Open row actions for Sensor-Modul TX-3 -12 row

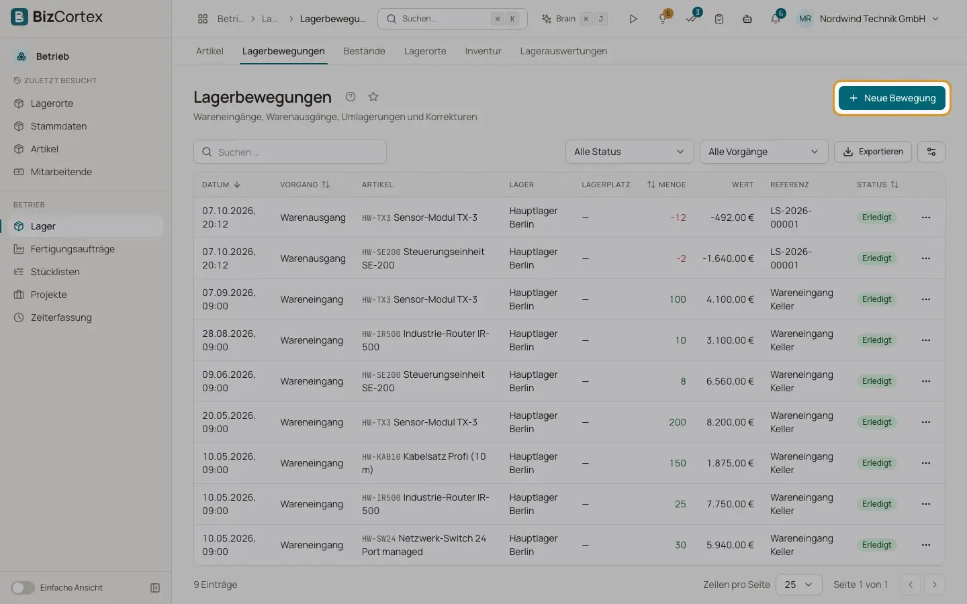coord(926,217)
